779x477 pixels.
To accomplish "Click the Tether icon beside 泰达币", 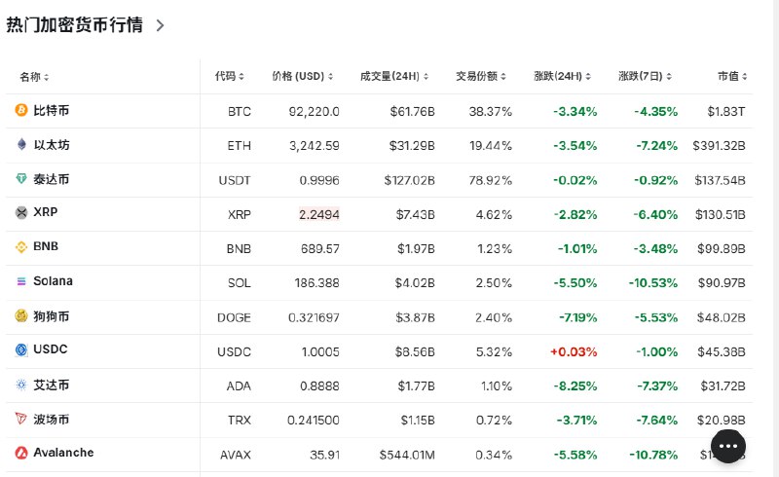I will tap(21, 178).
